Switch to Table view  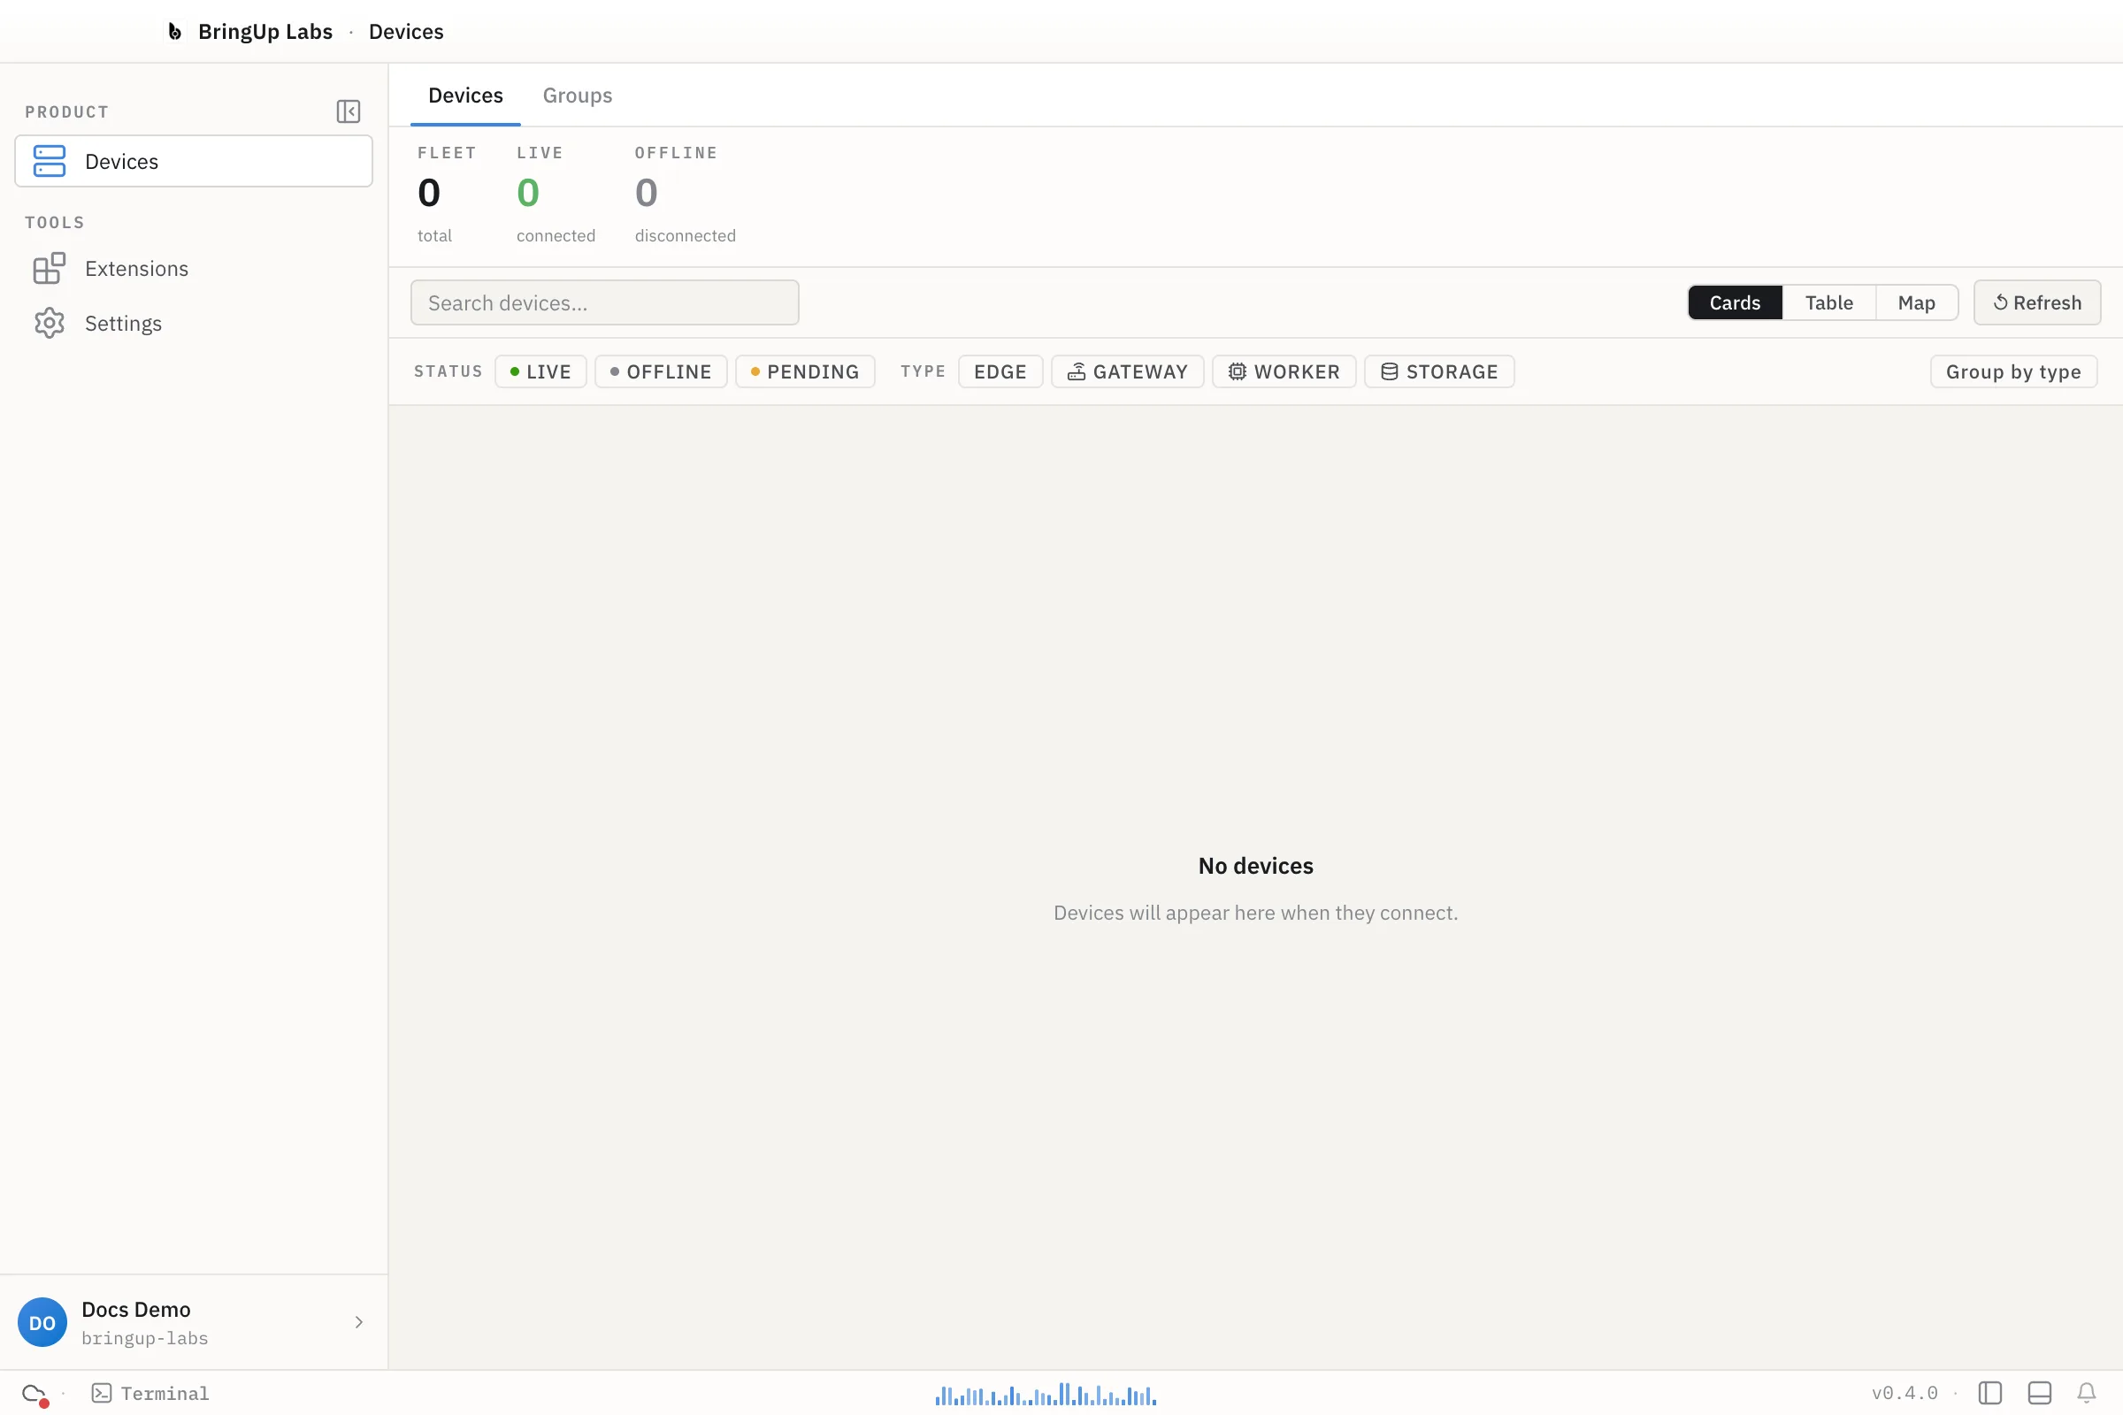(x=1828, y=302)
